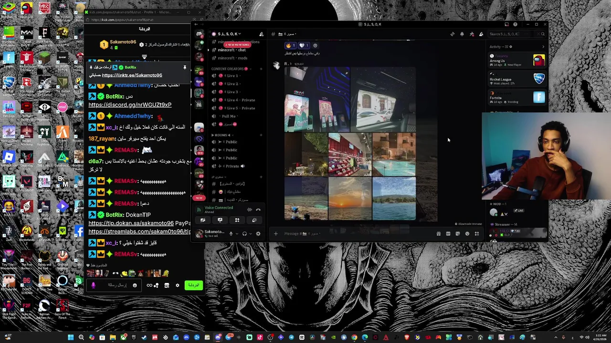
Task: Toggle channel notification bell
Action: [462, 34]
